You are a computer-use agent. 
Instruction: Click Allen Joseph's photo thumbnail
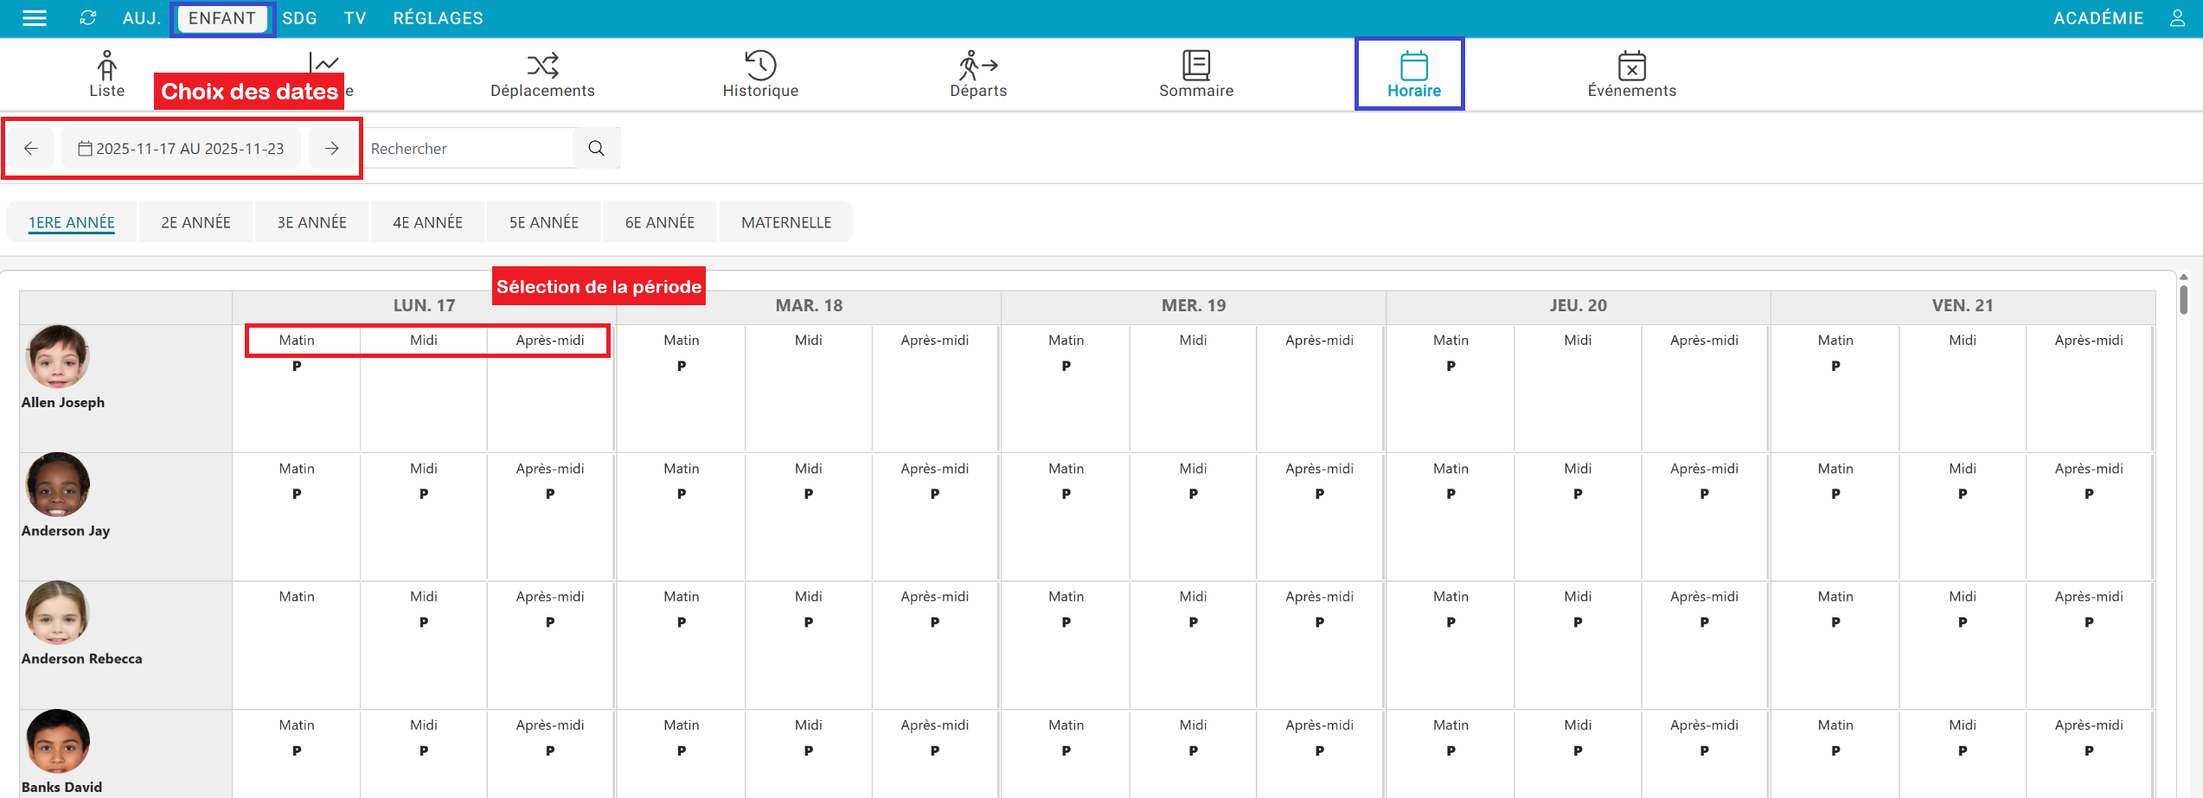pos(57,356)
